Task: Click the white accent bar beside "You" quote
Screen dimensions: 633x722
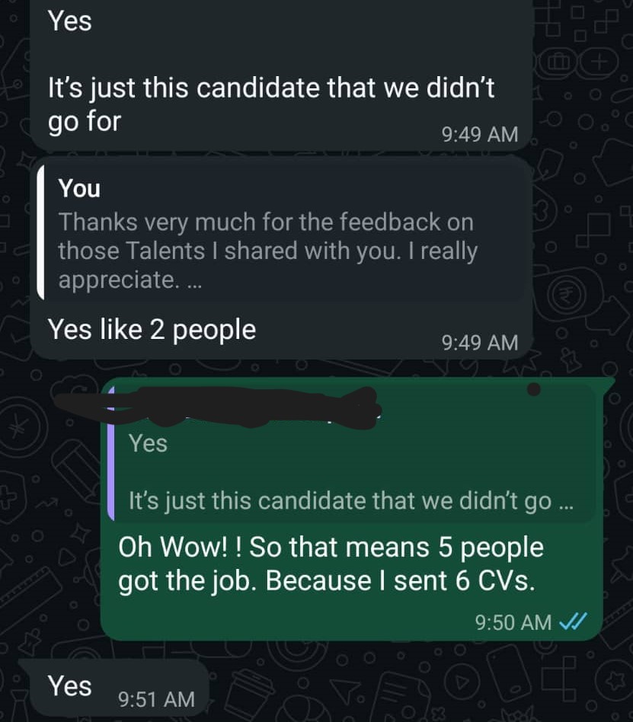Action: click(x=40, y=232)
